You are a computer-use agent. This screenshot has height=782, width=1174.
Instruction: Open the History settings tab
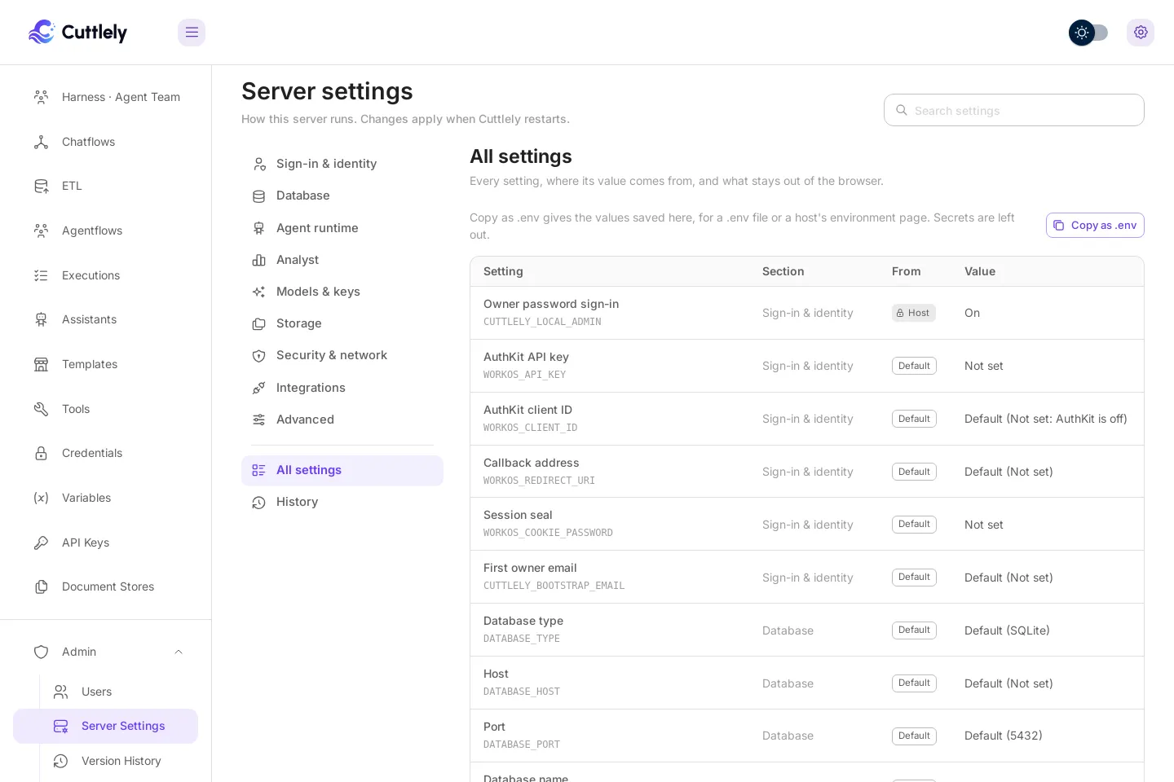[x=342, y=502]
